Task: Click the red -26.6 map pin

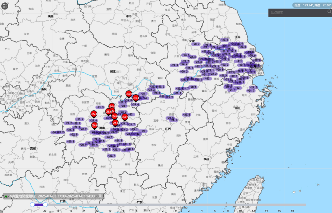Action: [109, 112]
